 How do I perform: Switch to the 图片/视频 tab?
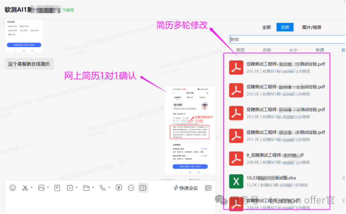311,27
